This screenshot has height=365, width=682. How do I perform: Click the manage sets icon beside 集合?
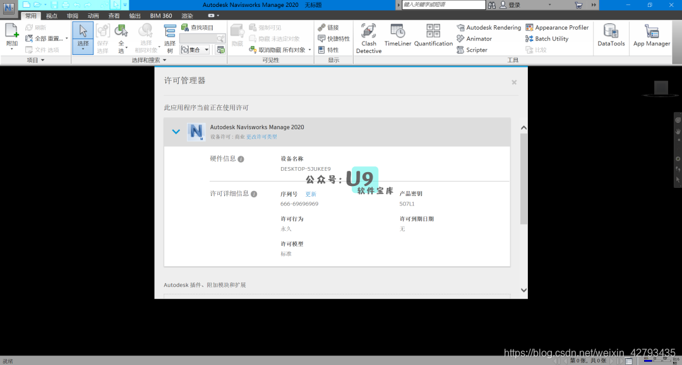220,50
